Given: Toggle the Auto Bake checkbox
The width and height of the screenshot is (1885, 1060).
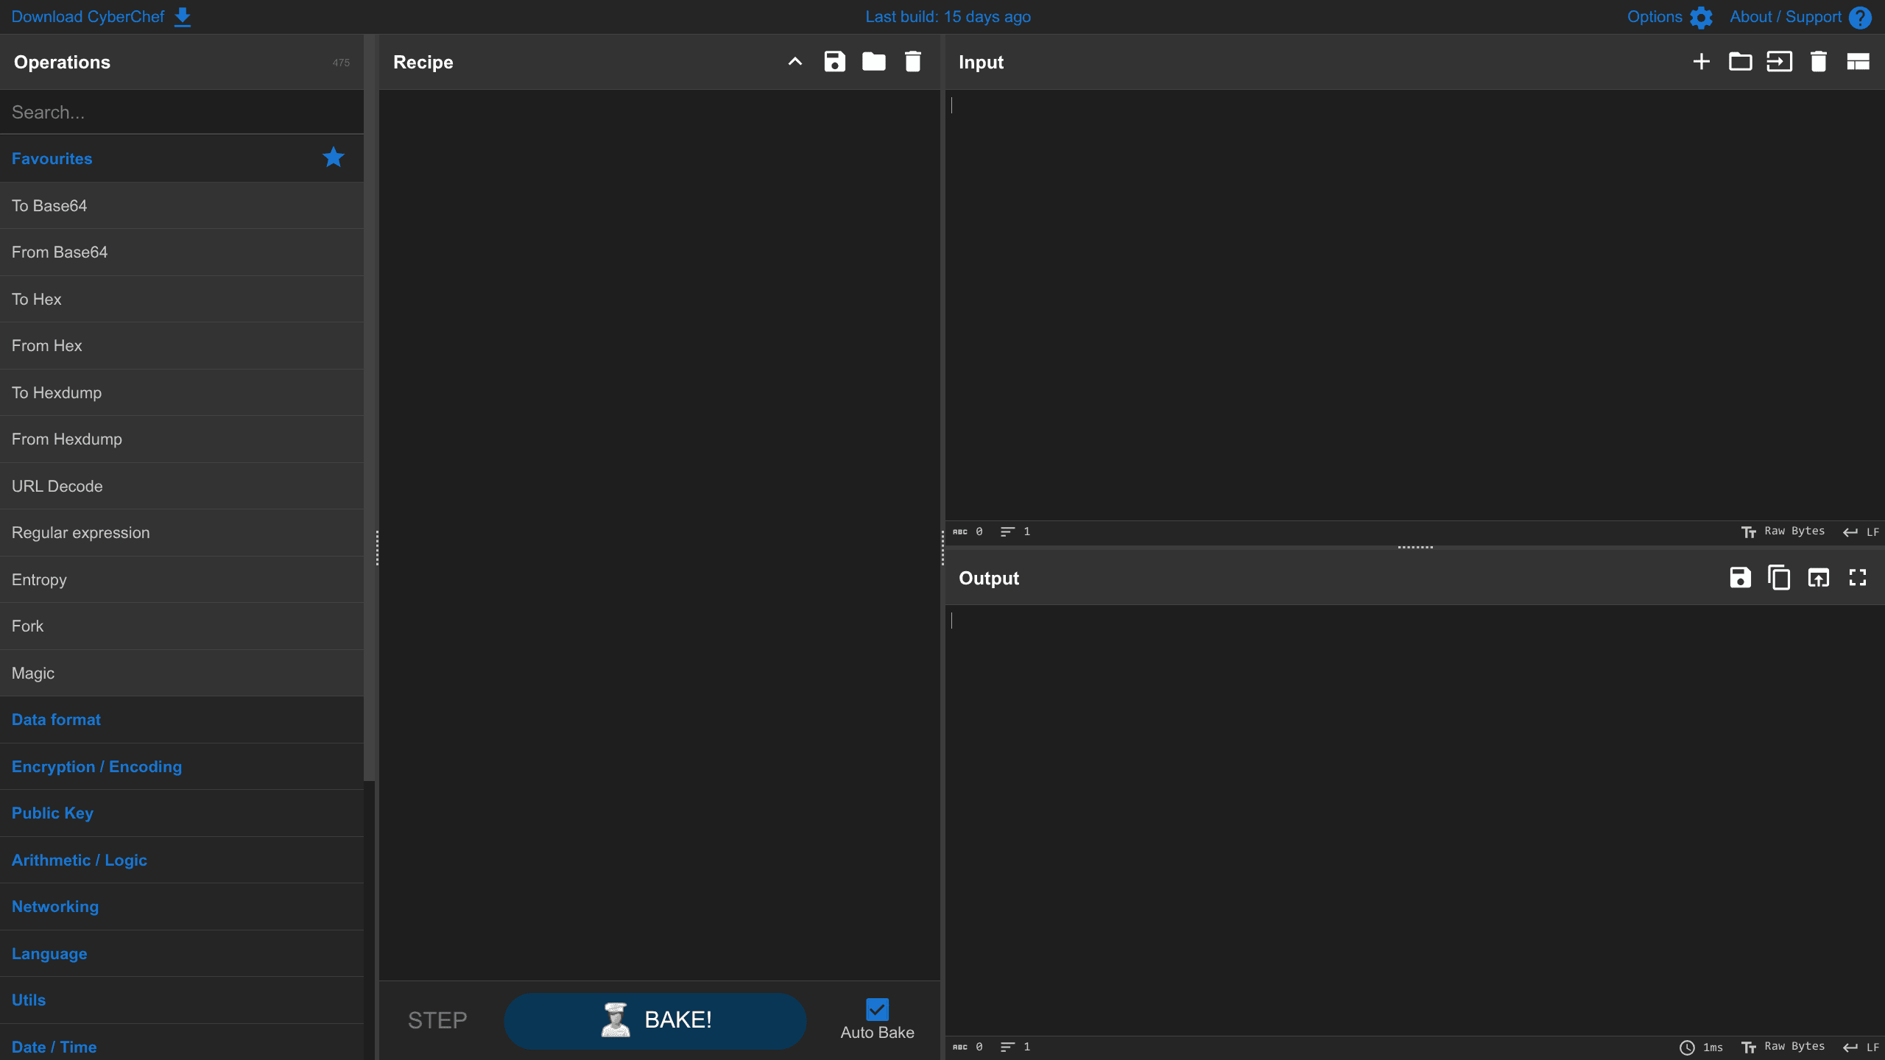Looking at the screenshot, I should (878, 1009).
